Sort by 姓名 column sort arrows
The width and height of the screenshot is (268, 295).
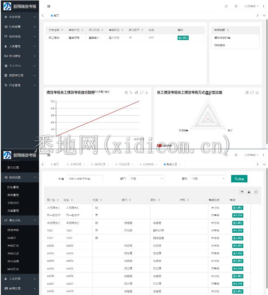[72, 200]
